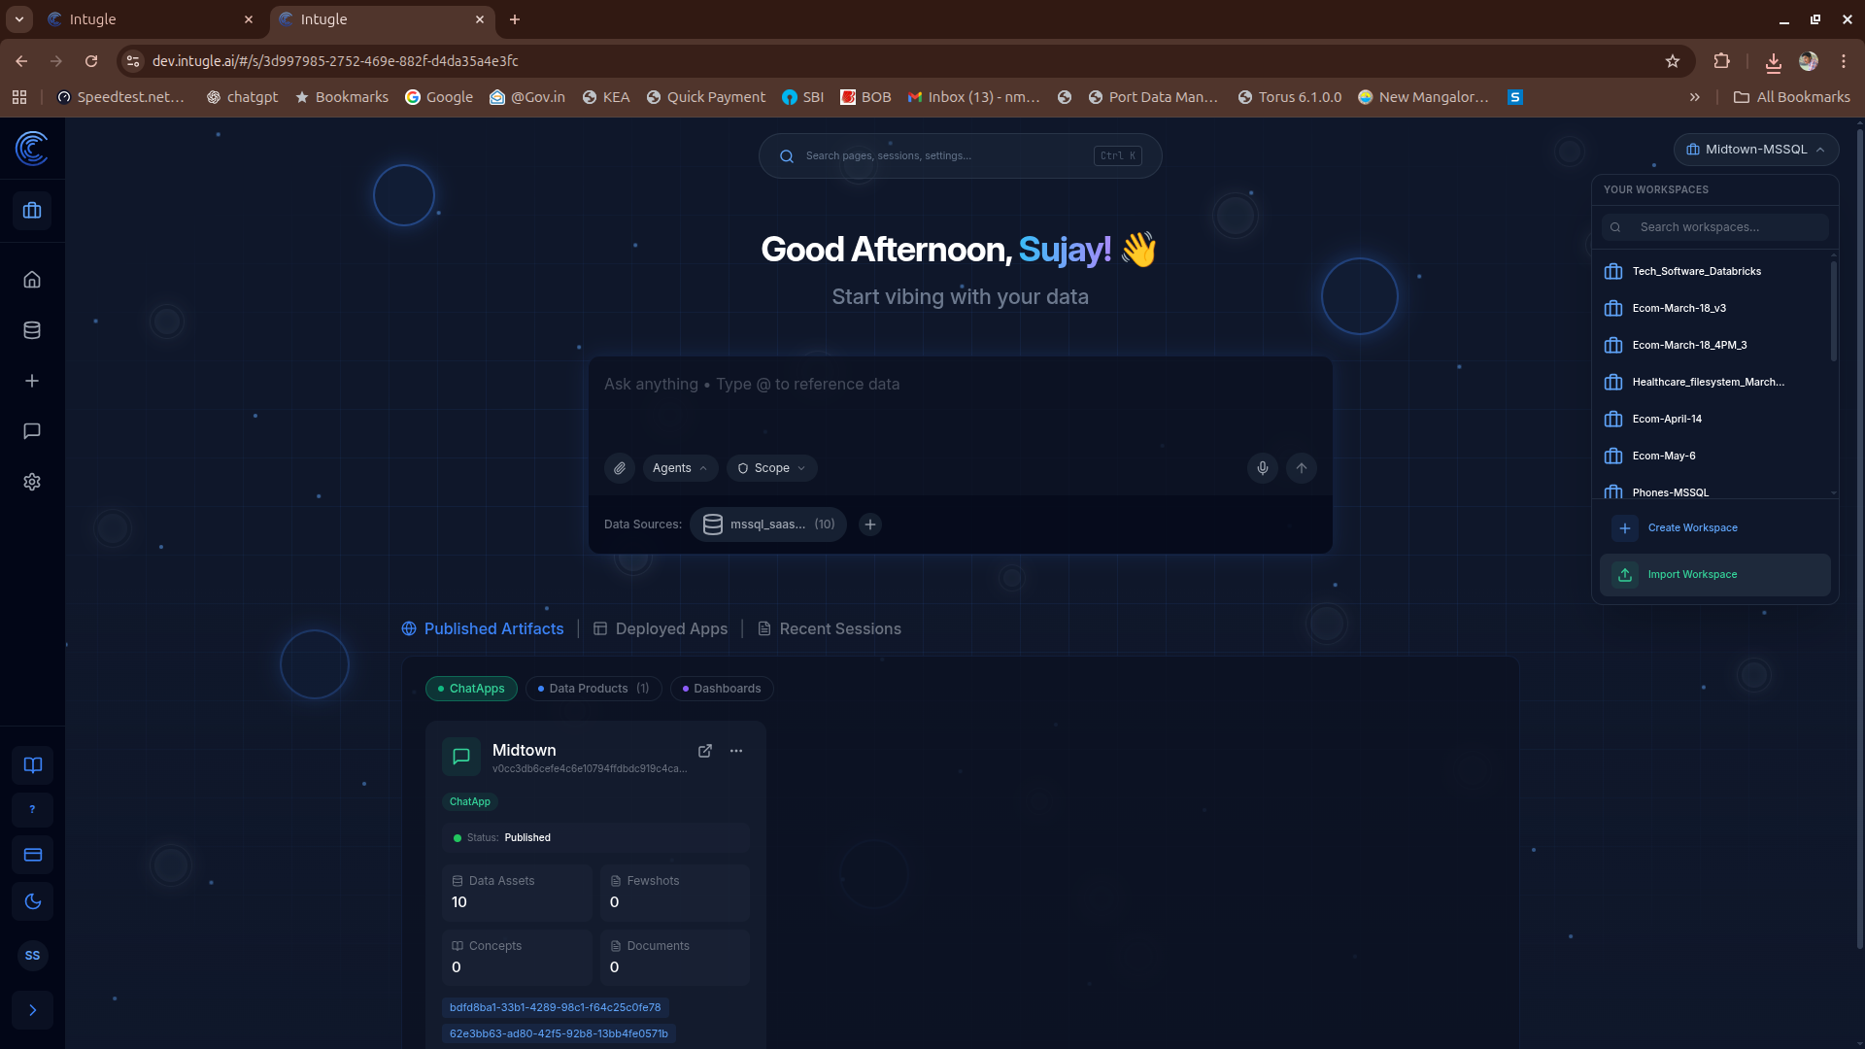The image size is (1865, 1049).
Task: Click the bdfd8ba1 ID tag
Action: click(x=556, y=1008)
